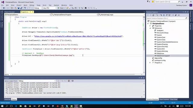193x108 pixels.
Task: Switch to the Error List tab
Action: coord(8,99)
